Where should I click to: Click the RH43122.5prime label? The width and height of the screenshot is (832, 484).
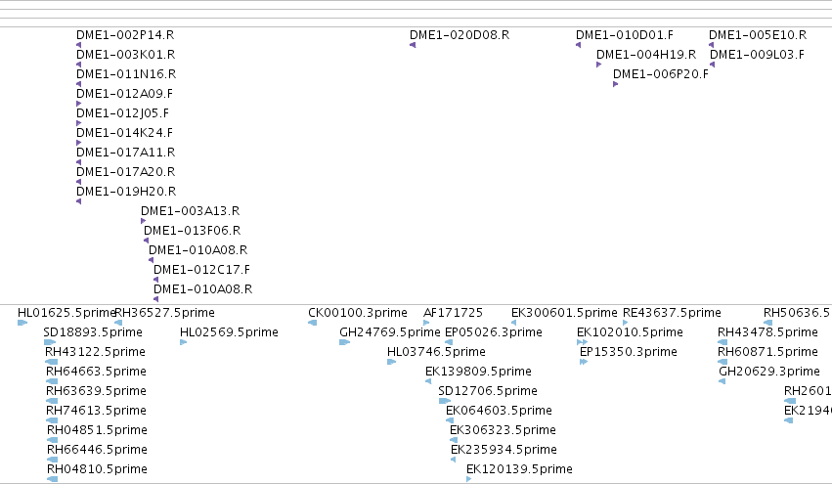click(96, 352)
